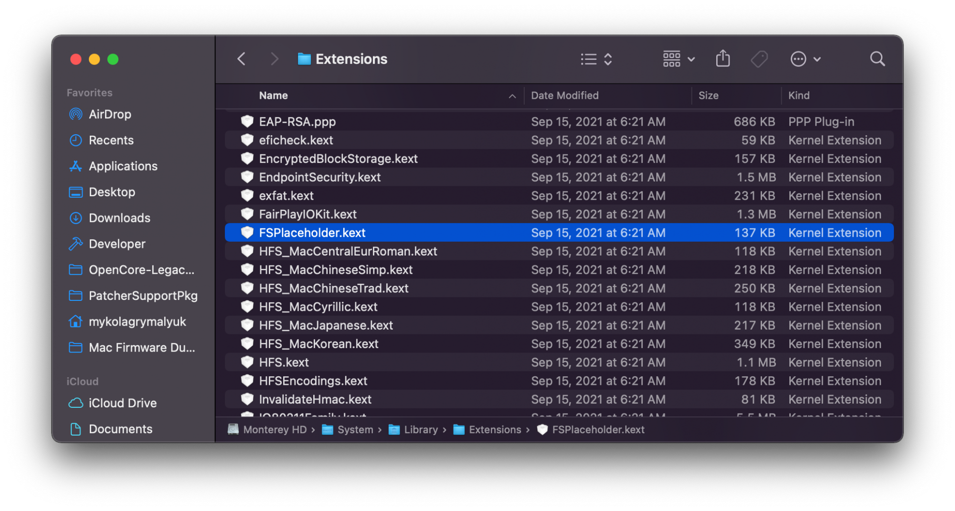Image resolution: width=955 pixels, height=511 pixels.
Task: Click the Share icon in toolbar
Action: click(723, 59)
